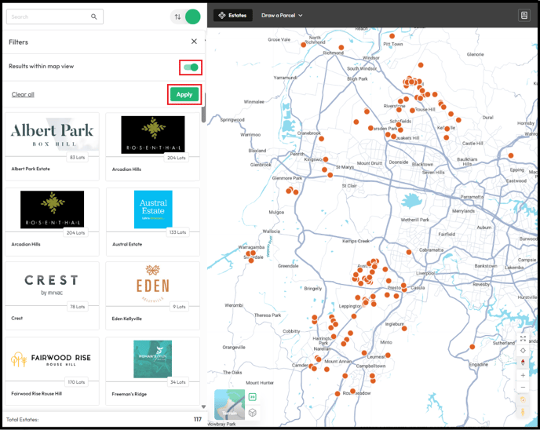
Task: Click the estate marker near Grose Vale
Action: [x=304, y=45]
